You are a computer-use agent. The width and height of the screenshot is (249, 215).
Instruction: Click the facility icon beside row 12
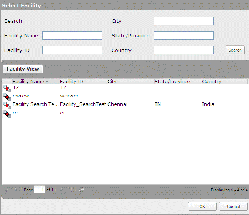pyautogui.click(x=7, y=88)
